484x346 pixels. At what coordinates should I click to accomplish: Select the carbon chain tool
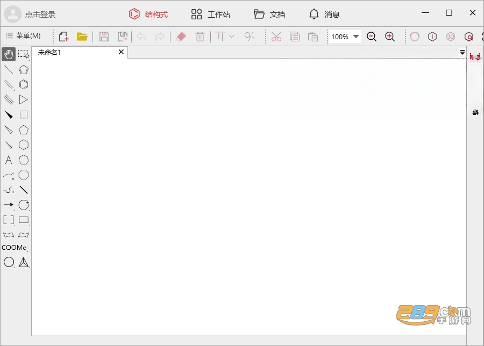pos(9,176)
